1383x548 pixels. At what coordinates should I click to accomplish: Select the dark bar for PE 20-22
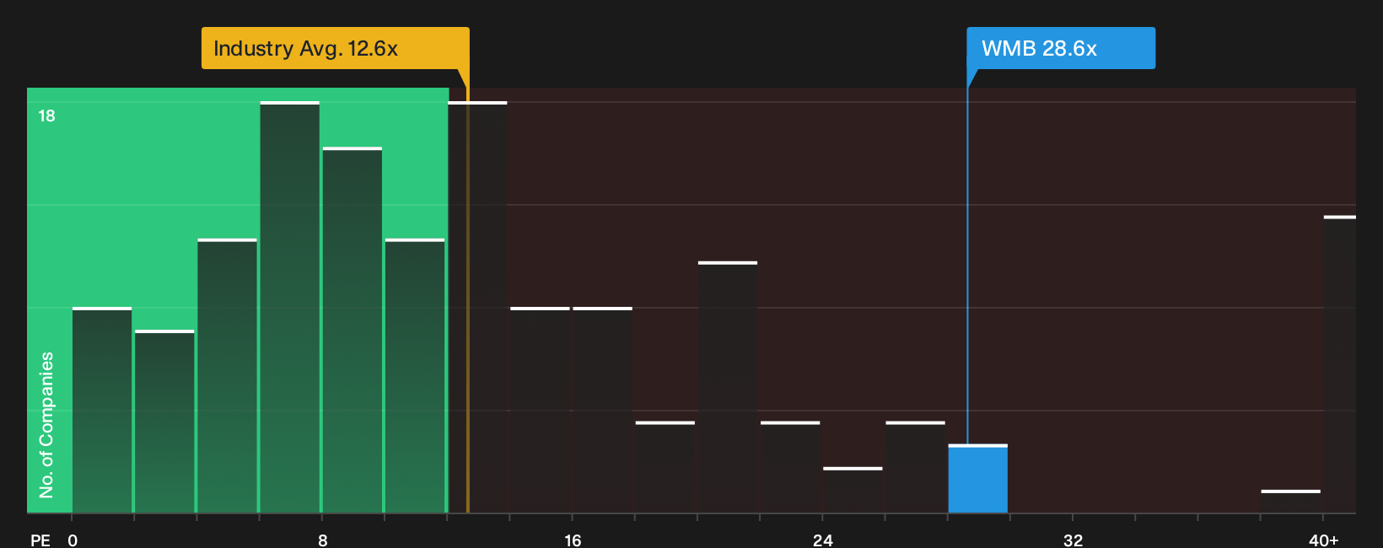pos(728,388)
